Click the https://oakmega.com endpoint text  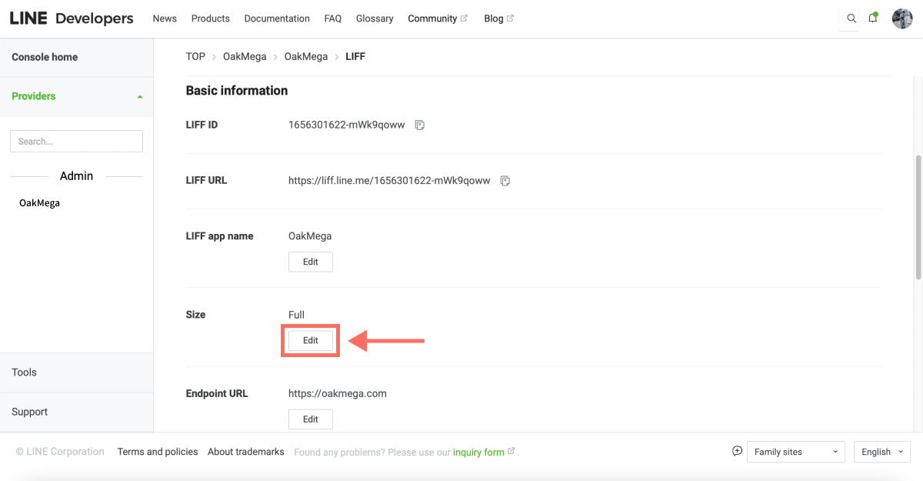coord(338,393)
